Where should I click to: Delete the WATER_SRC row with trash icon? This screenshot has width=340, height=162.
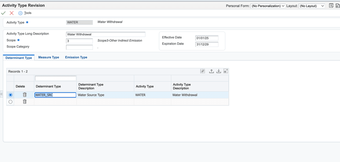(x=25, y=95)
